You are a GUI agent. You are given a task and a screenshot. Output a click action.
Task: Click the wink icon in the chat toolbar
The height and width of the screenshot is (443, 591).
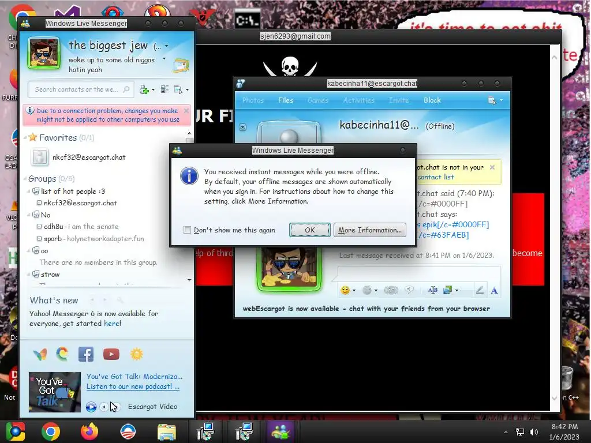[x=366, y=290]
